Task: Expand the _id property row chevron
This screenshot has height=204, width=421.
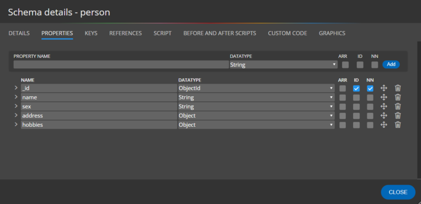Action: [16, 88]
